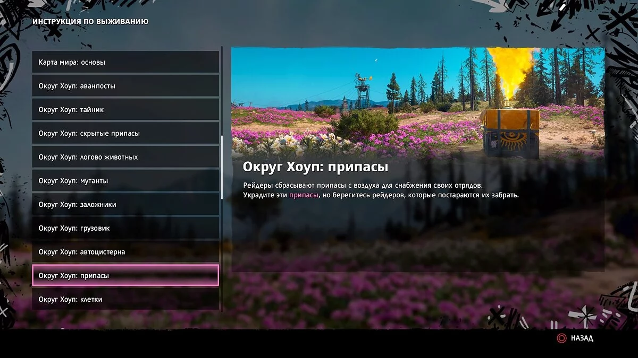
Task: Open 'Округ Хоуп: заложники' entry
Action: (125, 204)
